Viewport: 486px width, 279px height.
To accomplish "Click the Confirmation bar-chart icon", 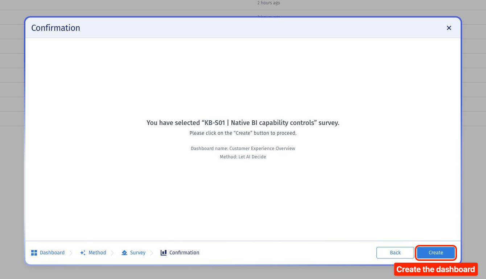I will (x=164, y=253).
